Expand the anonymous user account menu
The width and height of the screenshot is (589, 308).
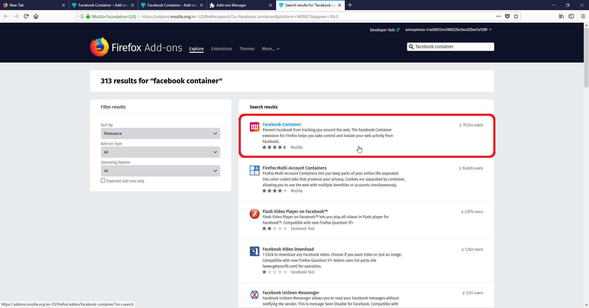[x=448, y=30]
